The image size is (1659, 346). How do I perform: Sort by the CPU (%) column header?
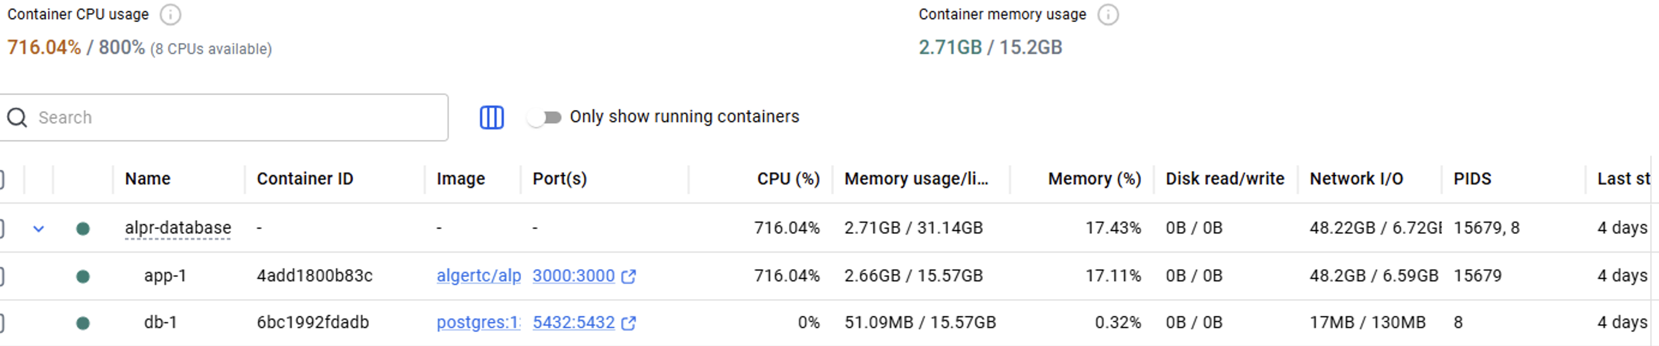tap(788, 179)
